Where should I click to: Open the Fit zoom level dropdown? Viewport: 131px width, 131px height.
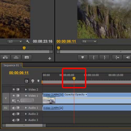(x=89, y=41)
